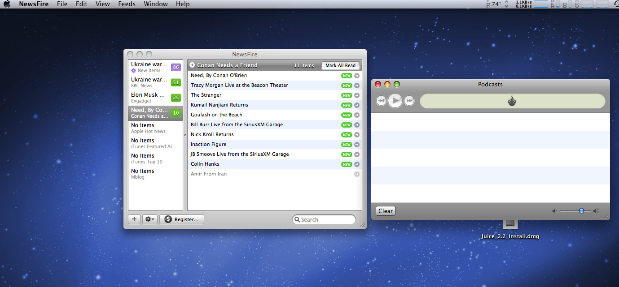Adjust the Podcasts volume slider
This screenshot has width=619, height=287.
[581, 211]
